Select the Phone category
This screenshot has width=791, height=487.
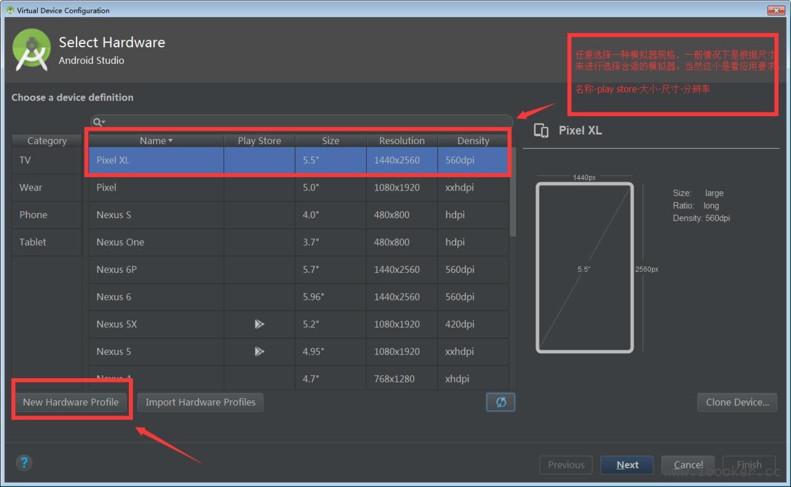click(47, 215)
